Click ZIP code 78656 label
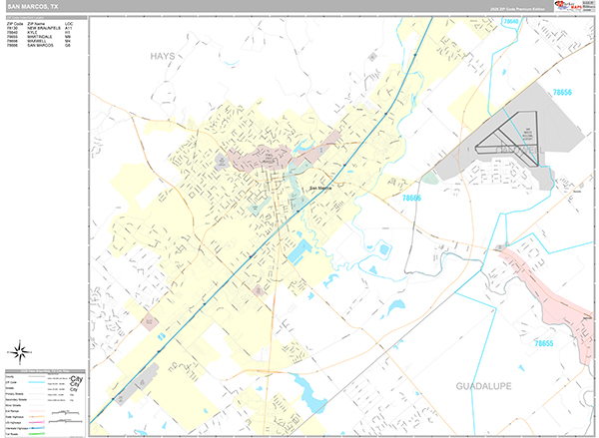Image resolution: width=599 pixels, height=438 pixels. (x=562, y=92)
